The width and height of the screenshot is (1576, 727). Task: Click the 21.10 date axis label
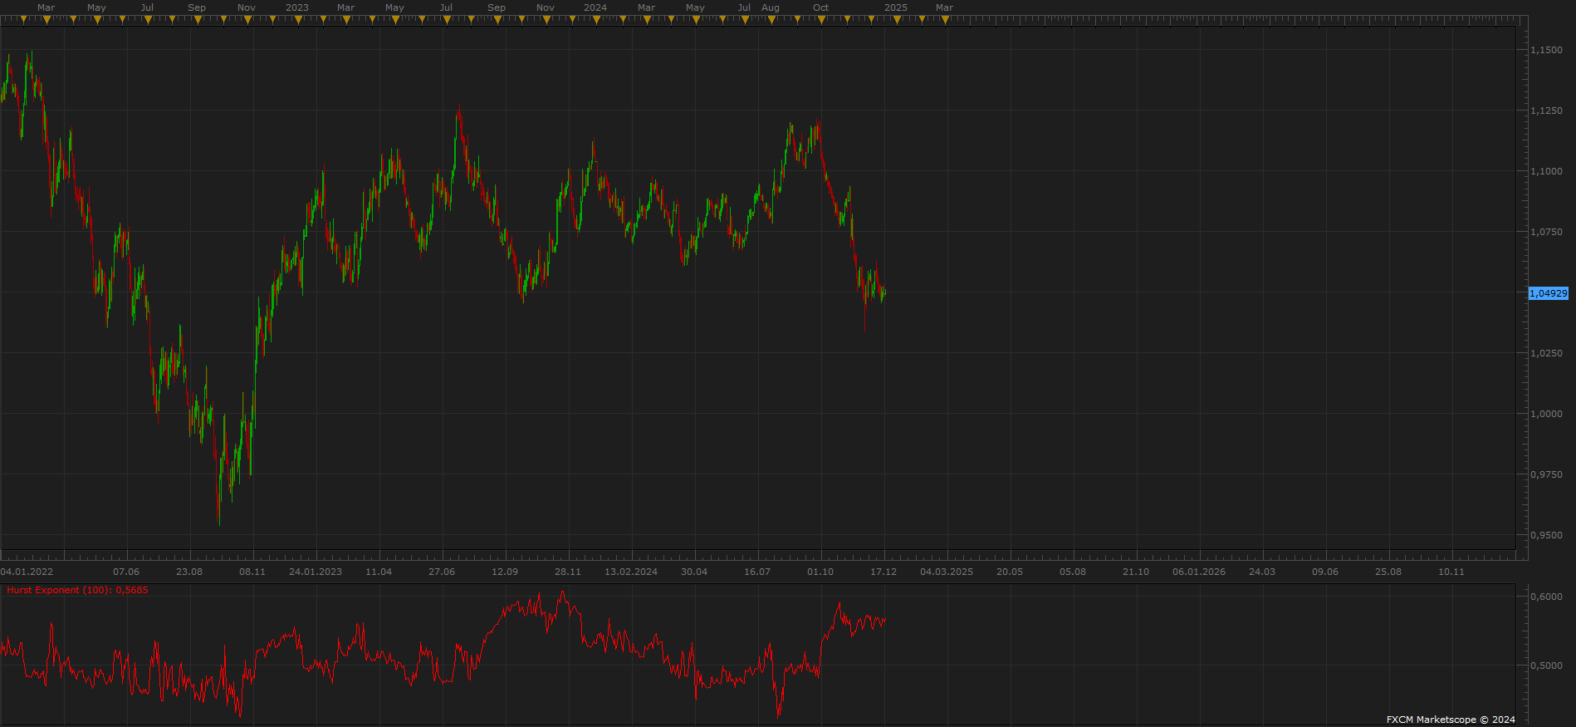[1136, 572]
